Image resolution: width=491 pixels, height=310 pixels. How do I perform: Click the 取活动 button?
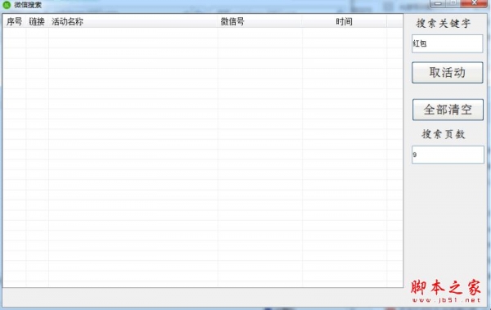click(448, 72)
